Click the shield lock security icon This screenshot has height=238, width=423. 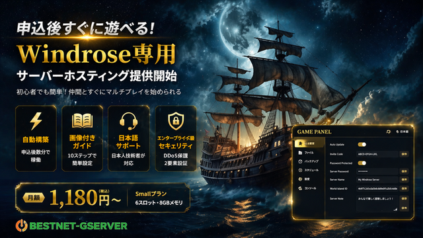(x=176, y=121)
